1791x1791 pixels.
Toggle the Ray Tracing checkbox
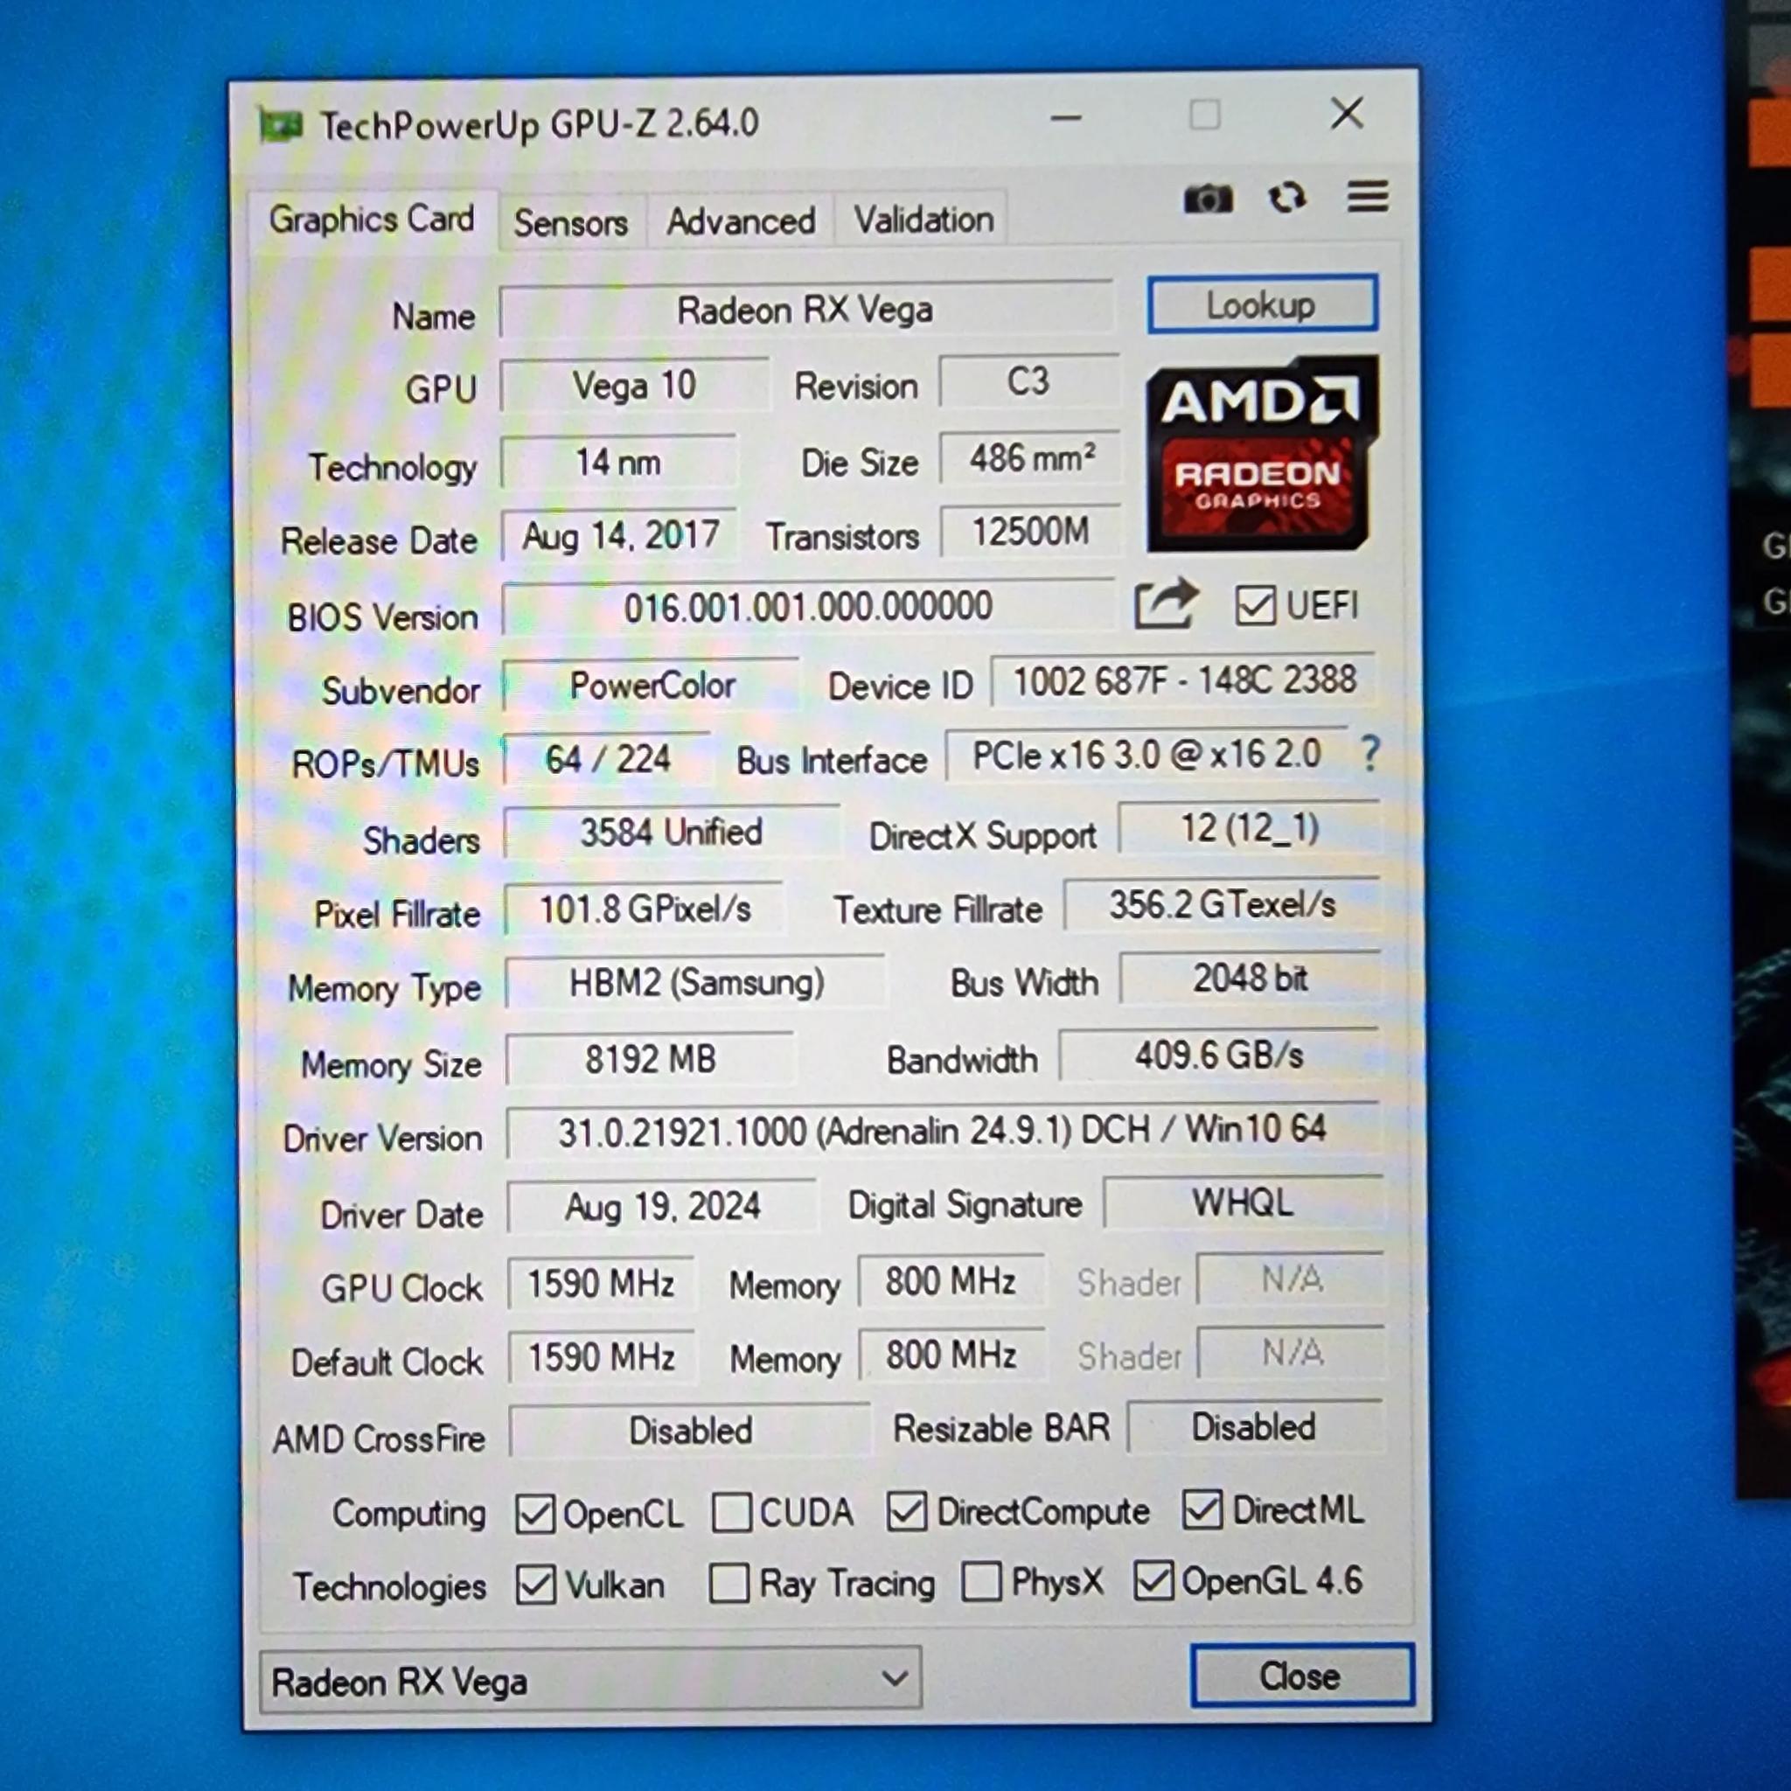[x=730, y=1584]
